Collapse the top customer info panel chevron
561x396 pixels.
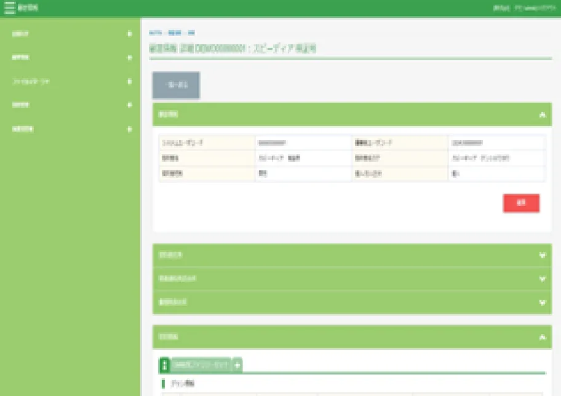(x=541, y=114)
